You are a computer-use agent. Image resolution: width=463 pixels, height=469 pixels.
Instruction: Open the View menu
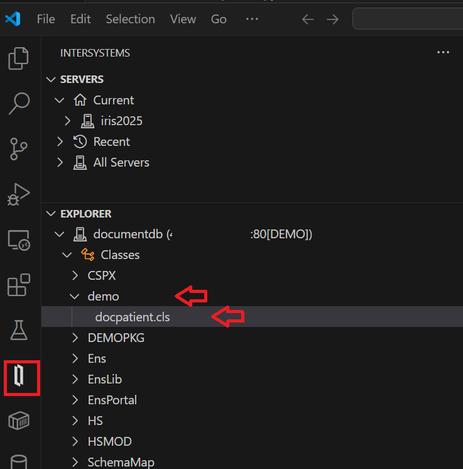pos(183,19)
